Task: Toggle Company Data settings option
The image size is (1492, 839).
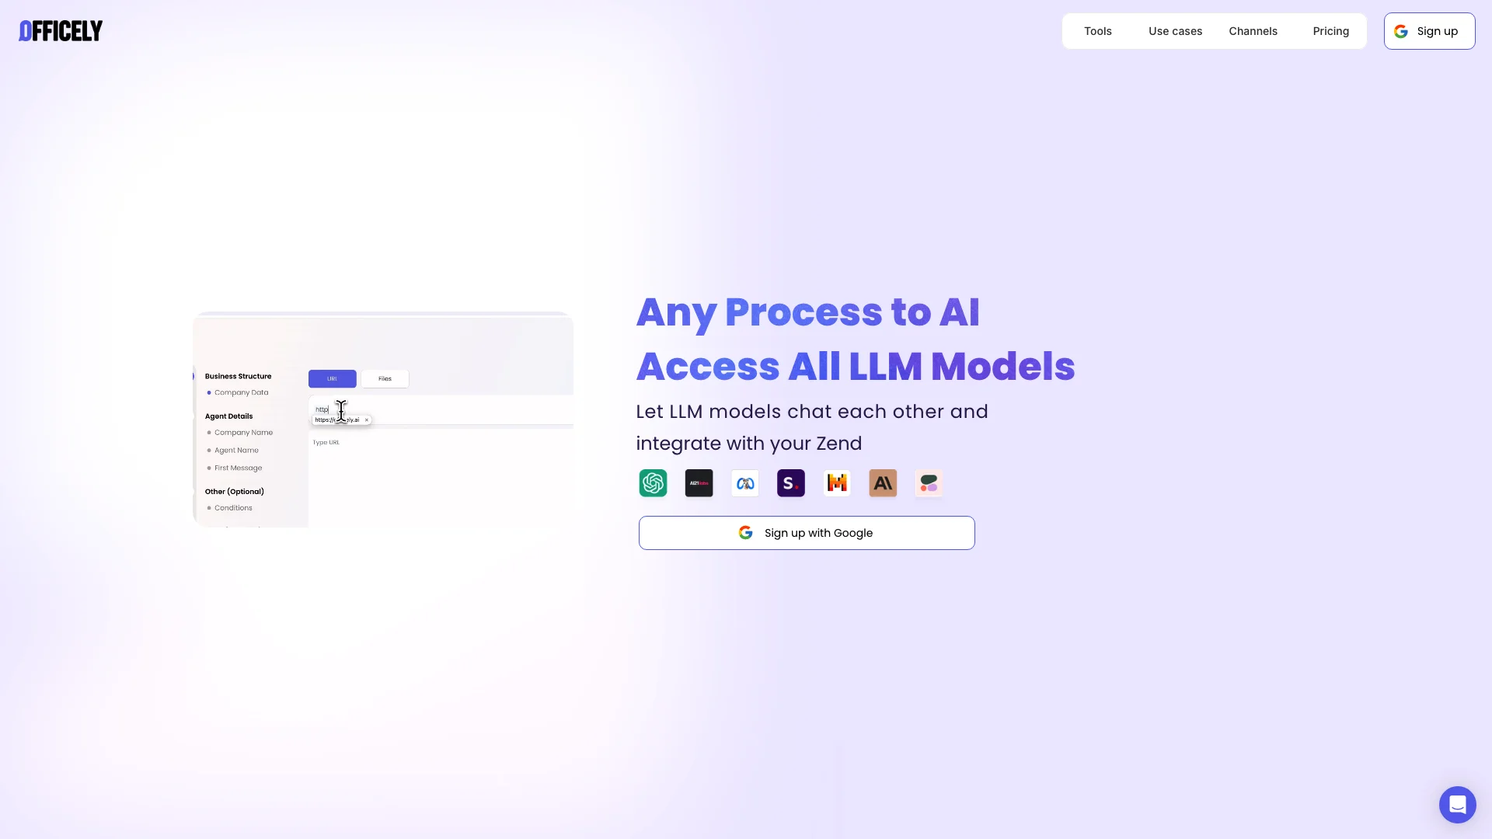Action: pos(242,392)
